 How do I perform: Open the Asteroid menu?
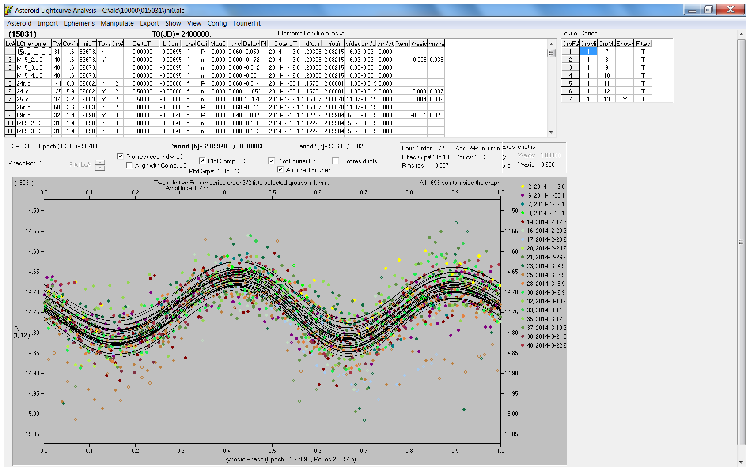click(19, 23)
